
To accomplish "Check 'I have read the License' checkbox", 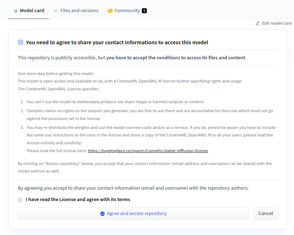I will pyautogui.click(x=20, y=200).
